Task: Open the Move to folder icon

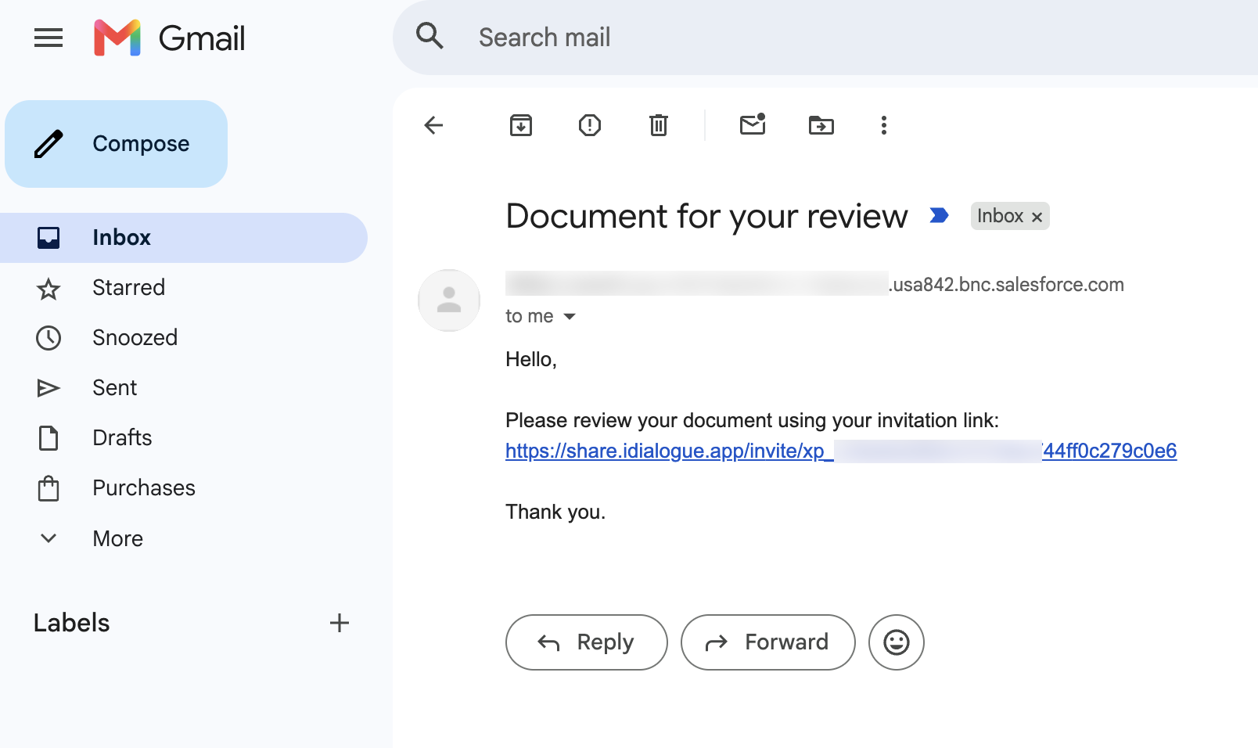Action: pyautogui.click(x=821, y=125)
